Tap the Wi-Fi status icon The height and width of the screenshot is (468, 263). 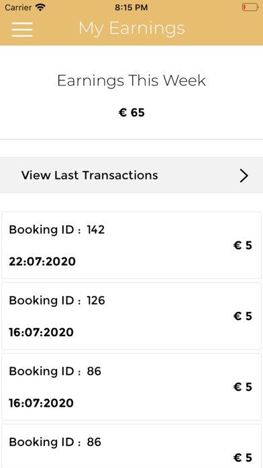coord(40,7)
